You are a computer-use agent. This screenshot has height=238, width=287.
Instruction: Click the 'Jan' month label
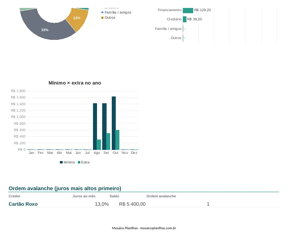pos(31,153)
